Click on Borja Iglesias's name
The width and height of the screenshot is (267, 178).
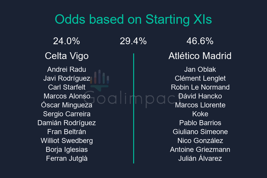pos(67,150)
